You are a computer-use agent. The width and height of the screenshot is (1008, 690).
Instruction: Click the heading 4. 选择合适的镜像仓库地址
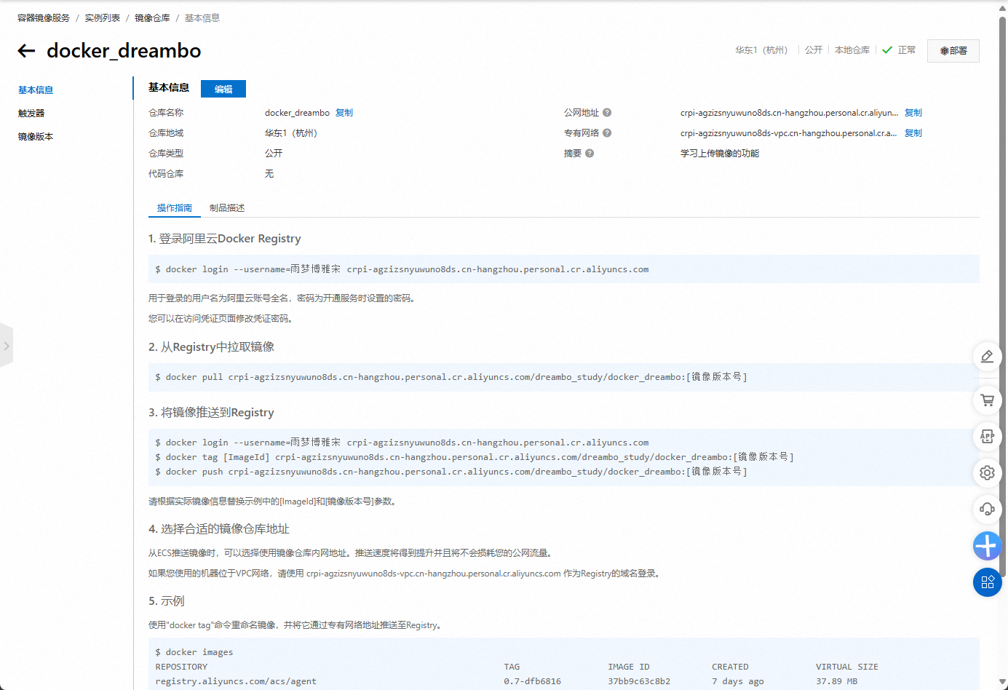point(219,529)
